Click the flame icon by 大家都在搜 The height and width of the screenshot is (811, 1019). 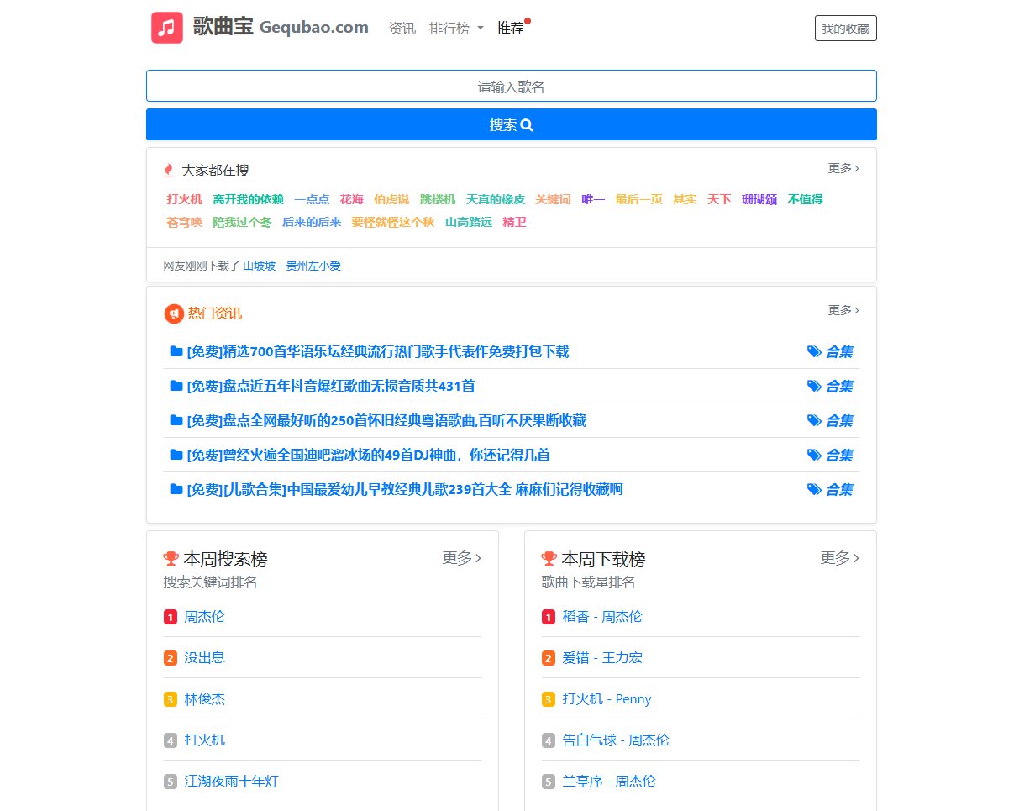(x=169, y=171)
